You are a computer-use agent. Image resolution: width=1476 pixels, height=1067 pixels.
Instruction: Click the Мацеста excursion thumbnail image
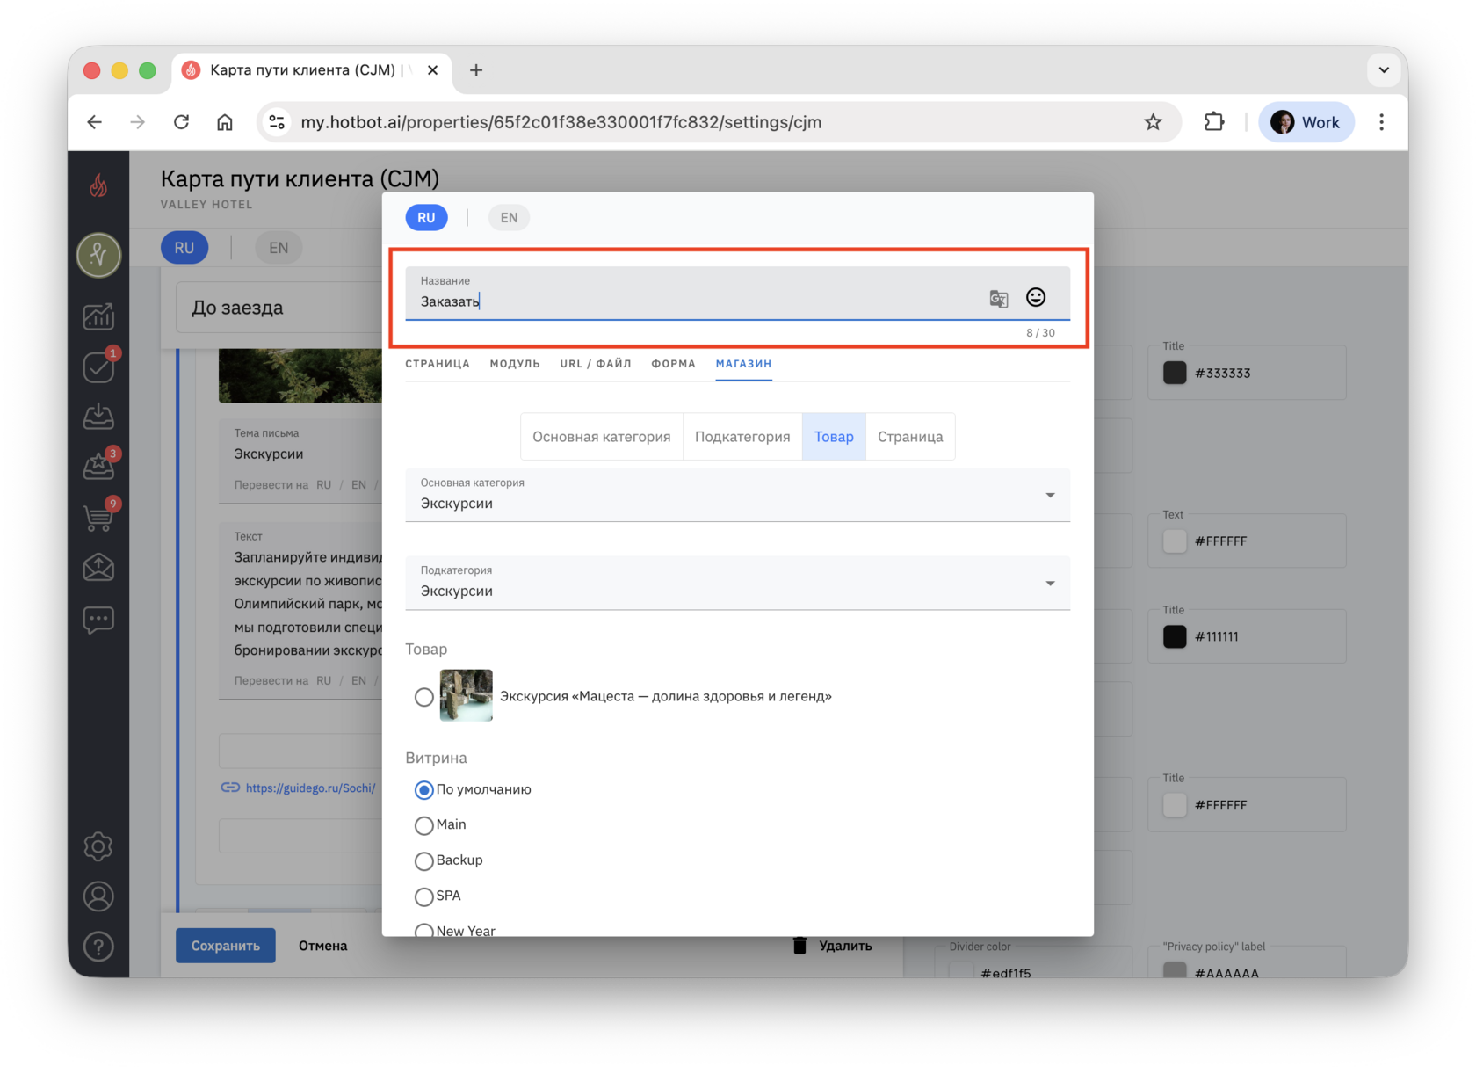point(466,695)
